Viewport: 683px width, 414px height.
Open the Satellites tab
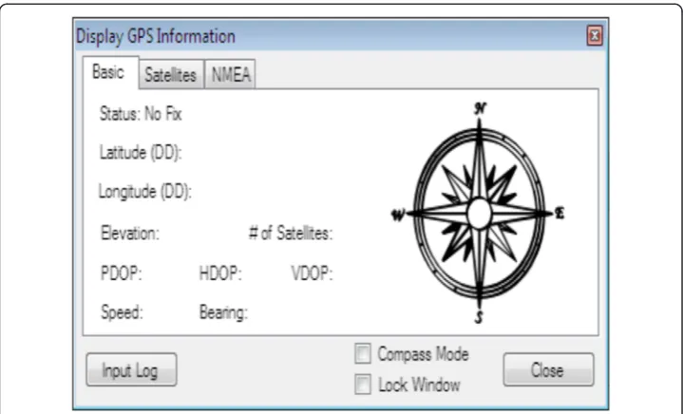(x=171, y=74)
